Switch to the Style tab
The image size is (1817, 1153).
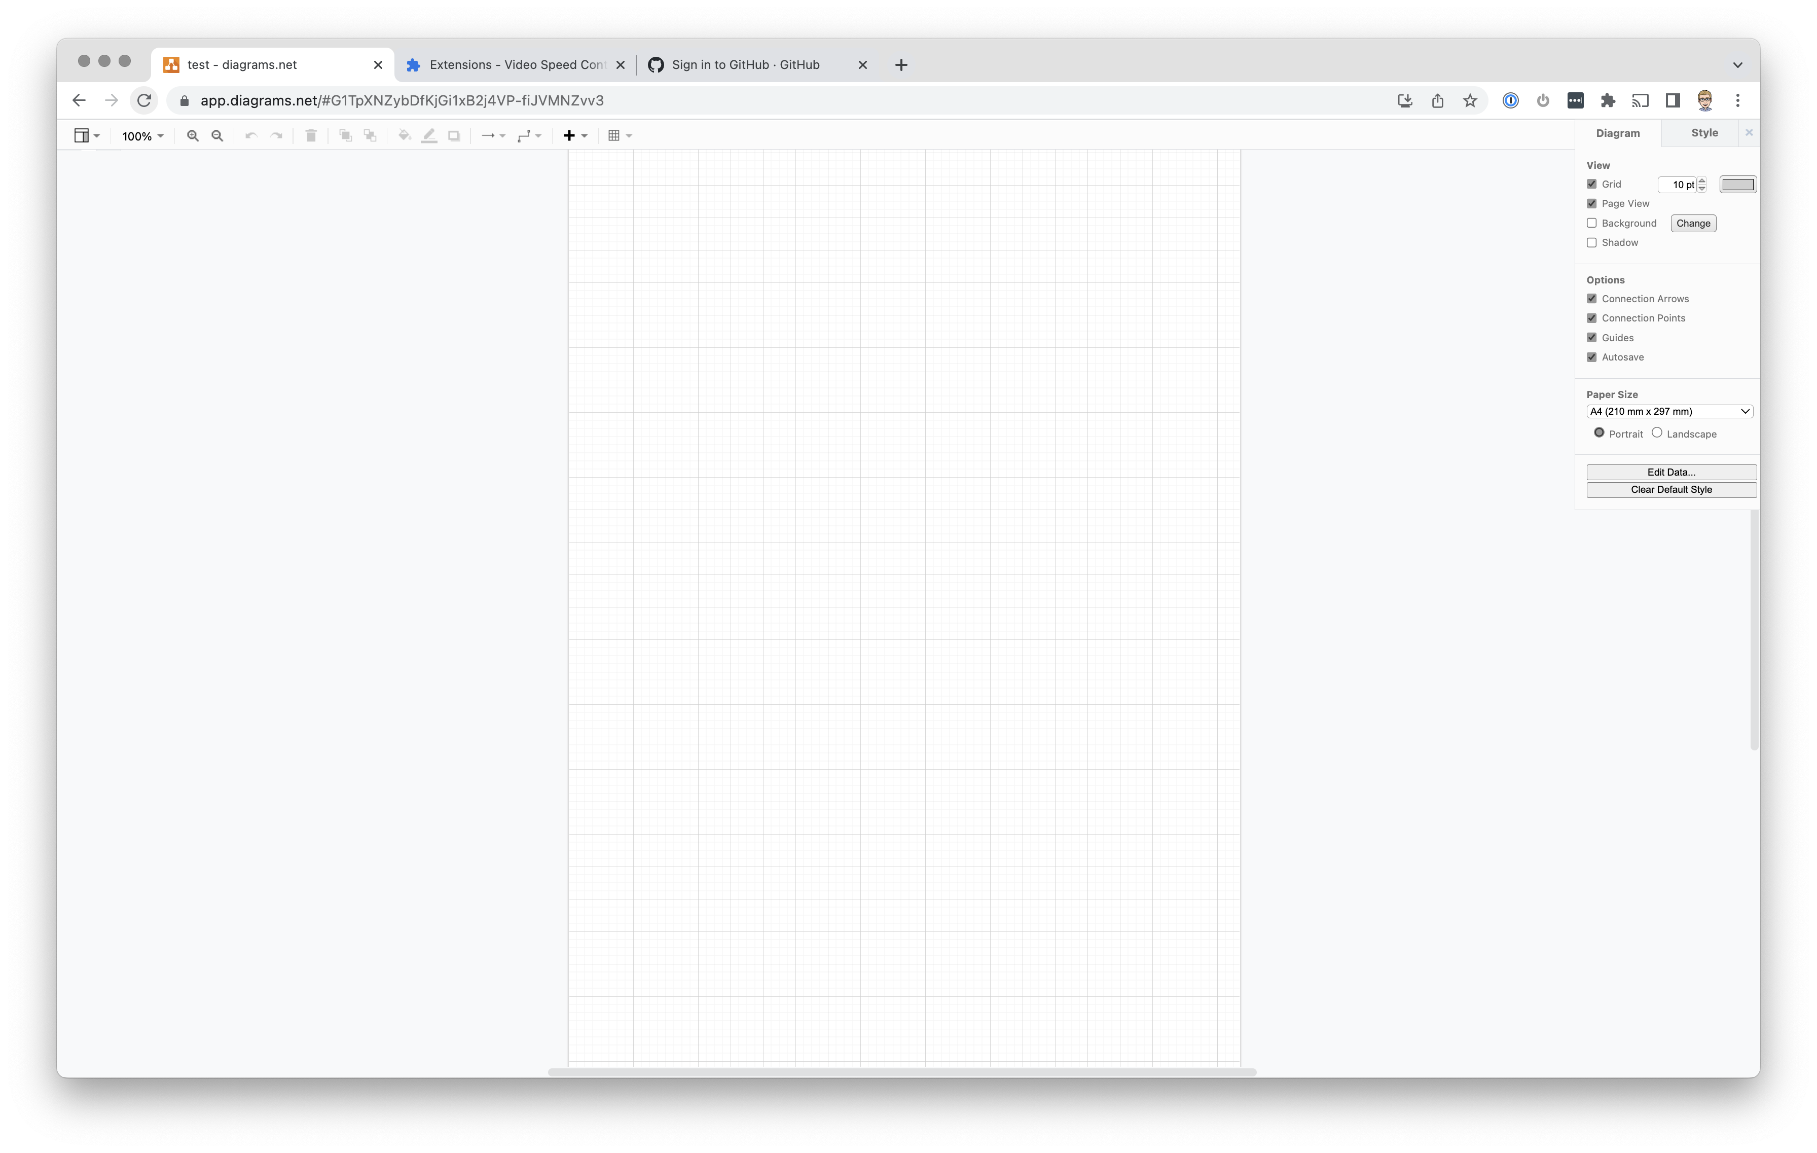[1704, 132]
